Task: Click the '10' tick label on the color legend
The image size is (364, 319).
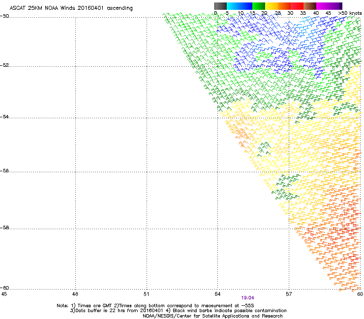Action: pos(241,13)
